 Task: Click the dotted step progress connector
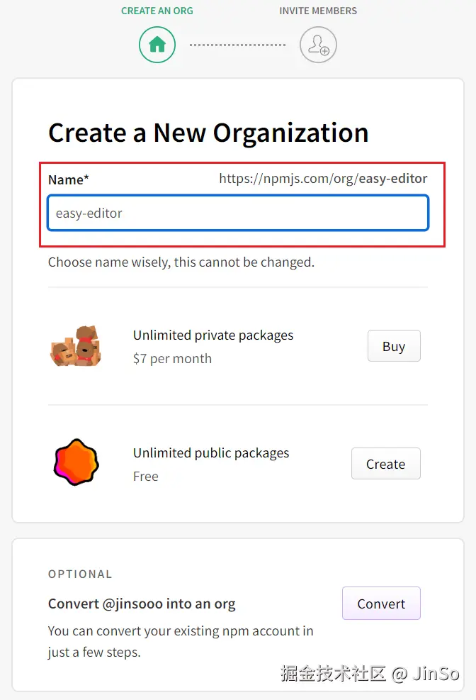click(x=238, y=45)
